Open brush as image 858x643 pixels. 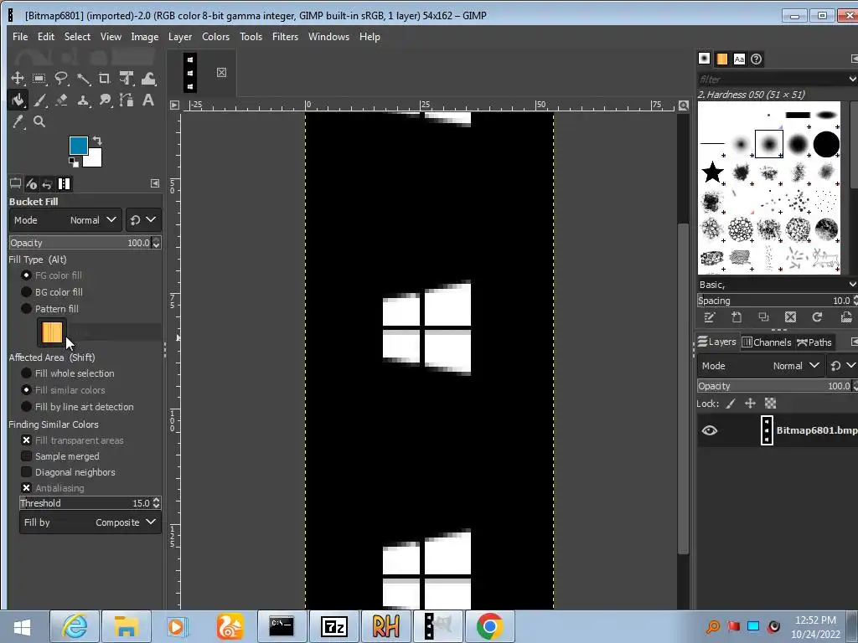point(846,317)
